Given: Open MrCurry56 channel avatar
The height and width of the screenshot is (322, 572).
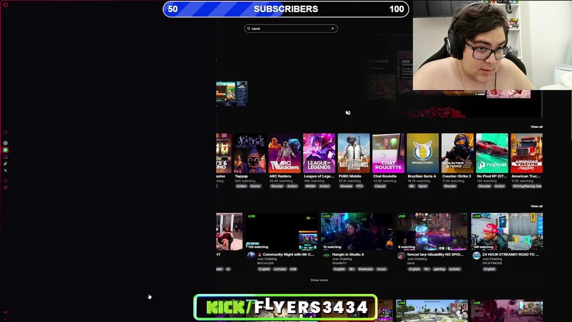Looking at the screenshot, I should tap(251, 255).
